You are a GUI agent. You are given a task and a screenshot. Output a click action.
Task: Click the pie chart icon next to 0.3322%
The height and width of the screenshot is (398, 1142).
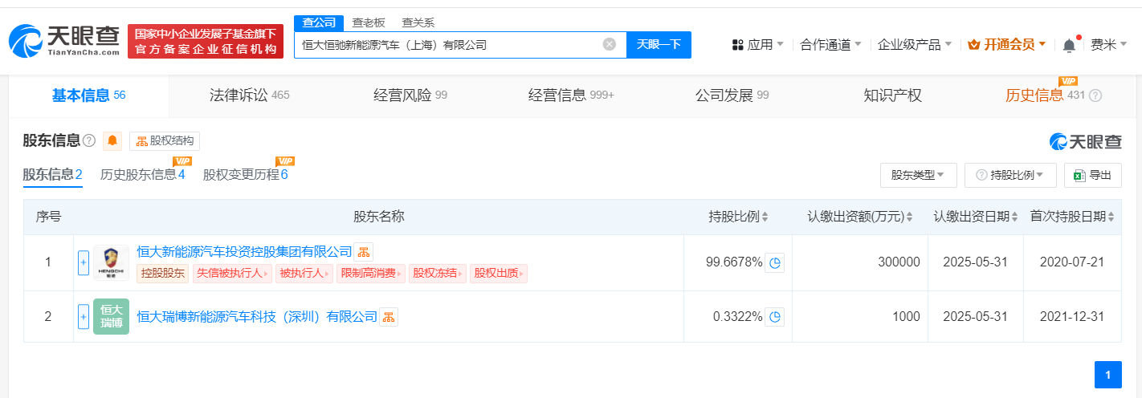775,317
